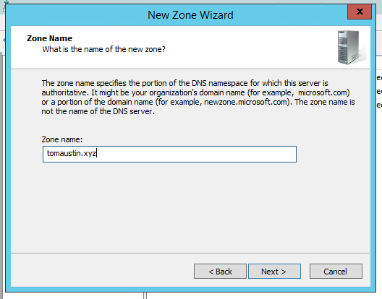Click the background window's splitter below the wizard
Viewport: 382px width, 299px height.
(145, 296)
